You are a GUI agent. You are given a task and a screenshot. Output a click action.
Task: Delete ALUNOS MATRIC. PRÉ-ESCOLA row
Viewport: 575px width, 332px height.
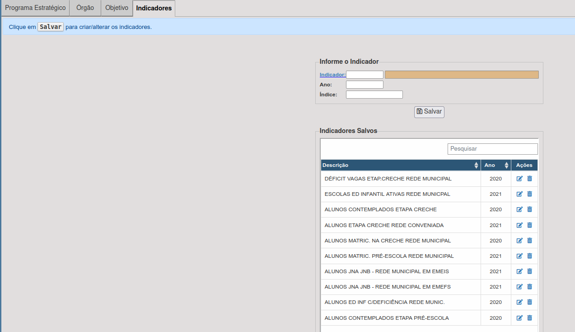point(529,256)
